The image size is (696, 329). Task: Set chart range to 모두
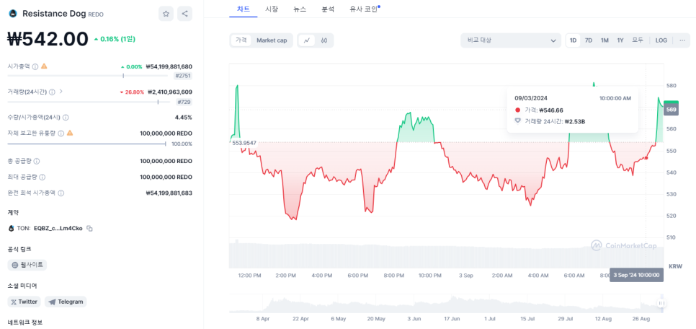638,40
